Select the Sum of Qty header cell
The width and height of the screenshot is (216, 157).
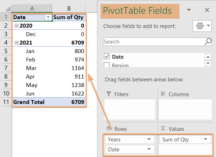coord(69,17)
